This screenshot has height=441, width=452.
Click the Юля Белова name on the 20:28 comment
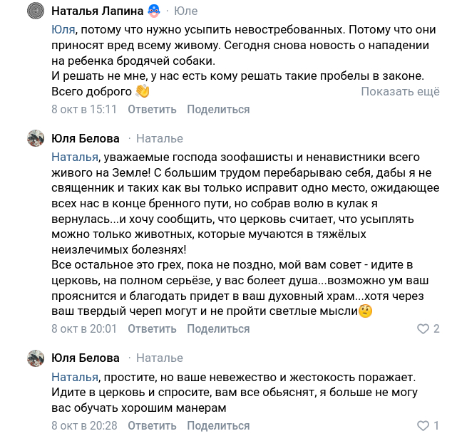click(85, 358)
